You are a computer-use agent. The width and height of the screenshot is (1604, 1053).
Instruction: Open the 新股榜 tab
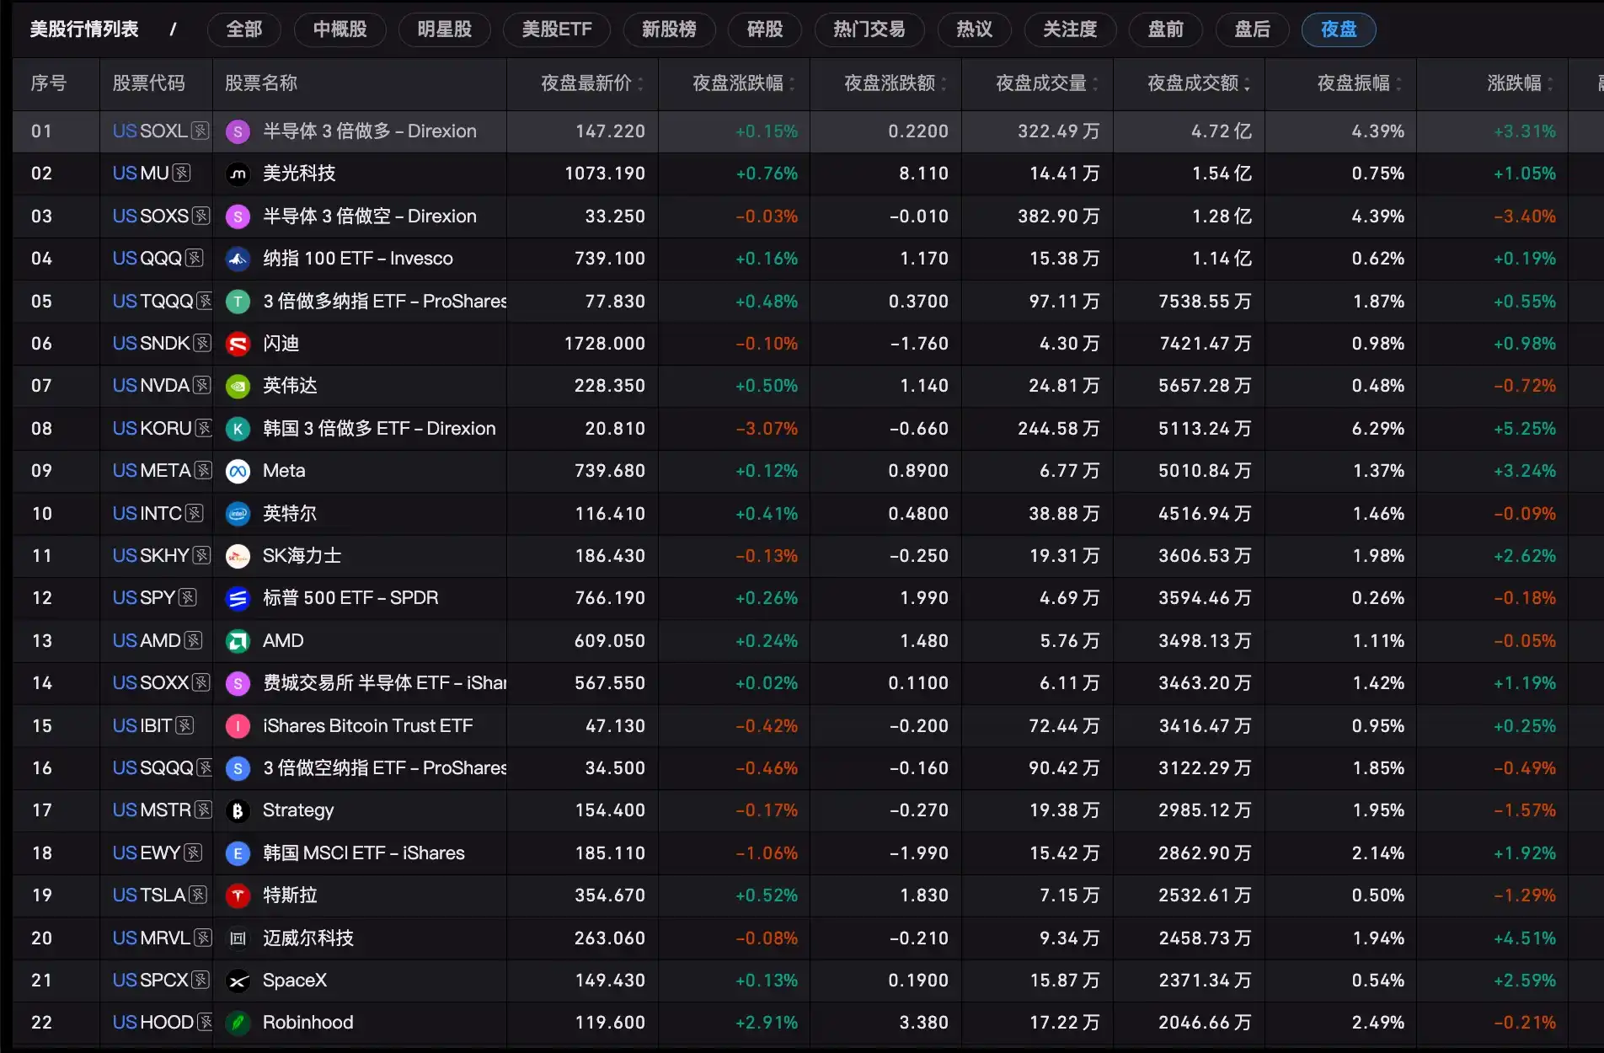click(669, 29)
